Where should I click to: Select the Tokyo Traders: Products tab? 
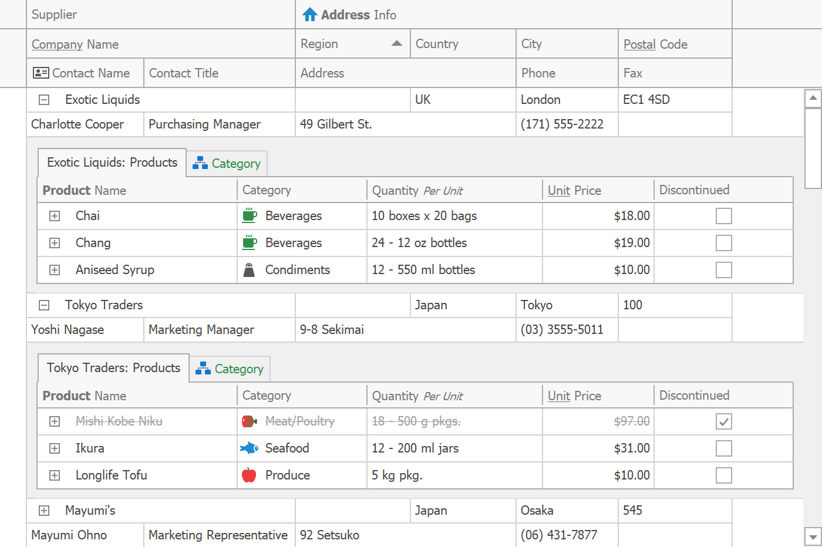pos(113,368)
